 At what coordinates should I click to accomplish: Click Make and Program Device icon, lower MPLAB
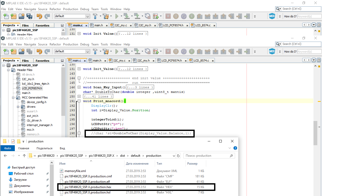pyautogui.click(x=126, y=51)
